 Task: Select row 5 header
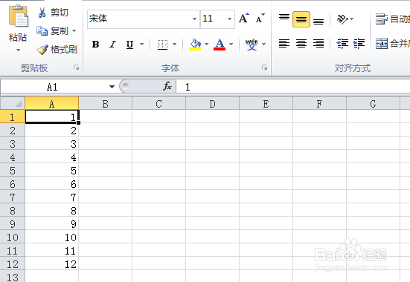tap(13, 171)
